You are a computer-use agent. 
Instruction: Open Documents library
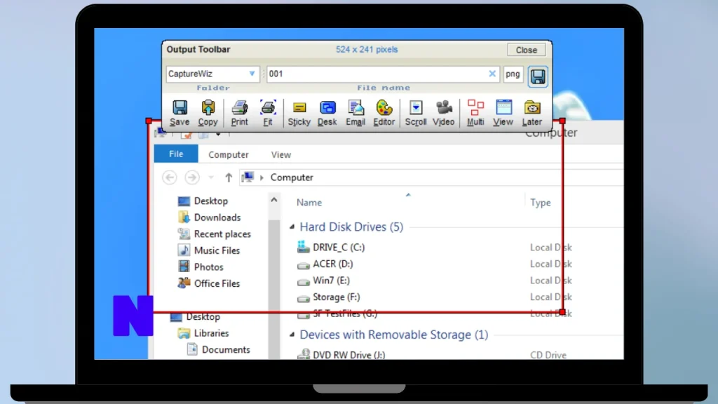[219, 349]
